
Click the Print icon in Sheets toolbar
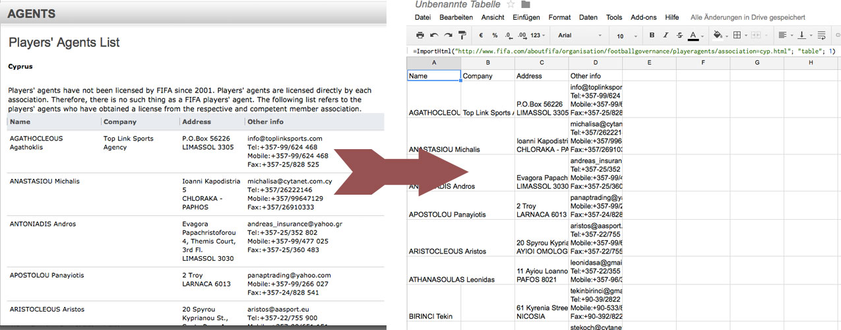pyautogui.click(x=420, y=35)
